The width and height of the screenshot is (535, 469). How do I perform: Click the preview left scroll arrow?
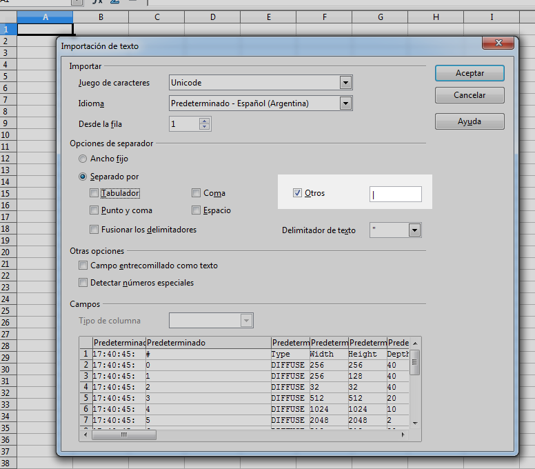pos(85,435)
